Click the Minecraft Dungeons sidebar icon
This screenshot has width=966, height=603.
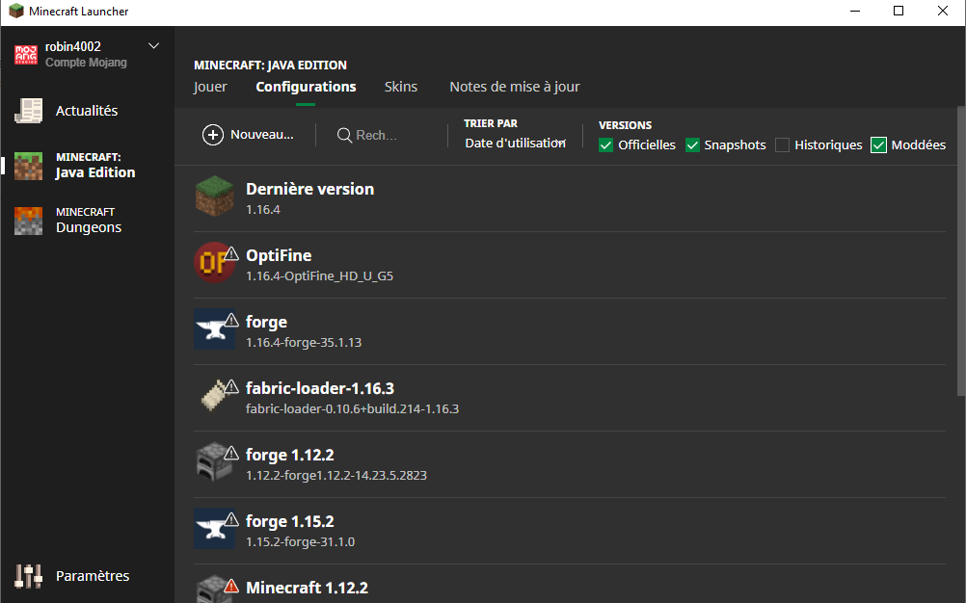tap(29, 221)
